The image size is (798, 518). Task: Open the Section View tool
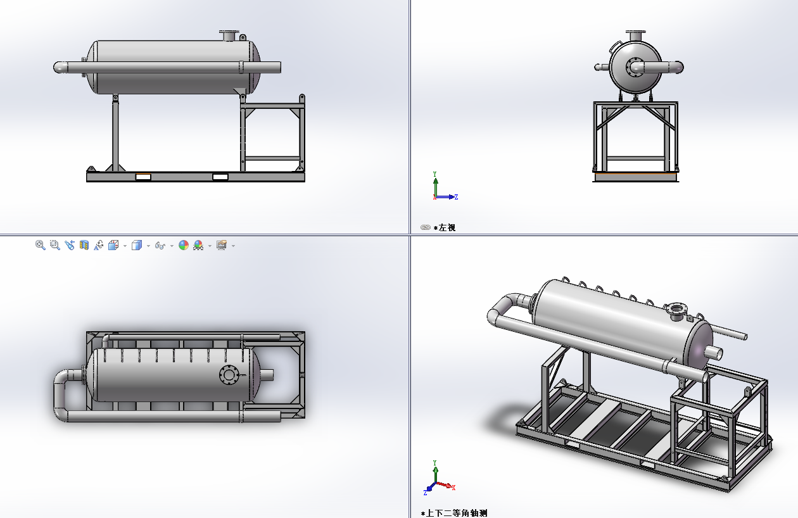(x=84, y=245)
